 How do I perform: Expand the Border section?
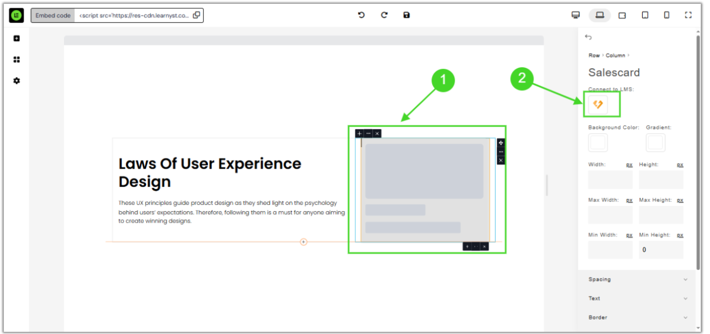638,317
